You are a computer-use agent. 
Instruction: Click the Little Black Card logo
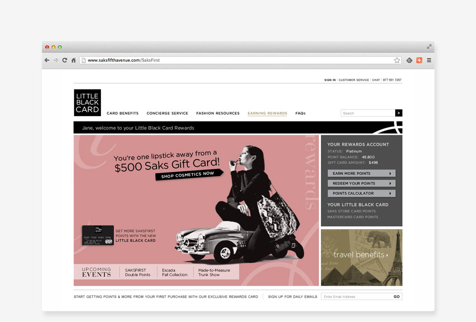tap(87, 103)
